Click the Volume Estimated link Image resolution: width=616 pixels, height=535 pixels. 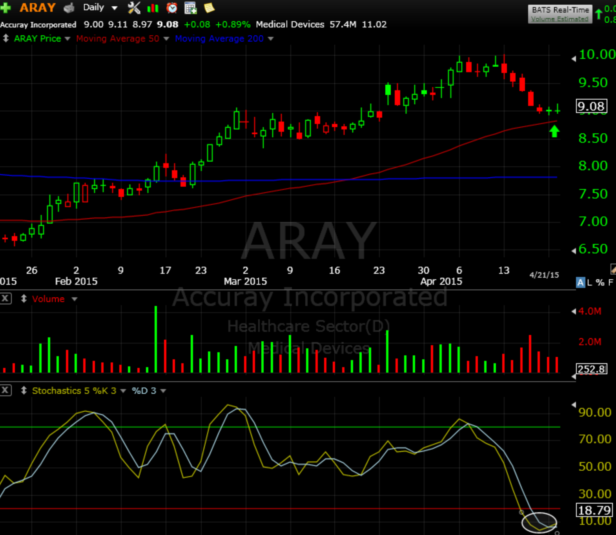(x=560, y=19)
